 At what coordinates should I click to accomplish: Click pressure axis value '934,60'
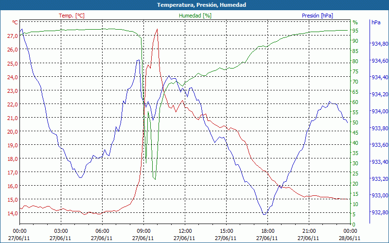pyautogui.click(x=380, y=61)
